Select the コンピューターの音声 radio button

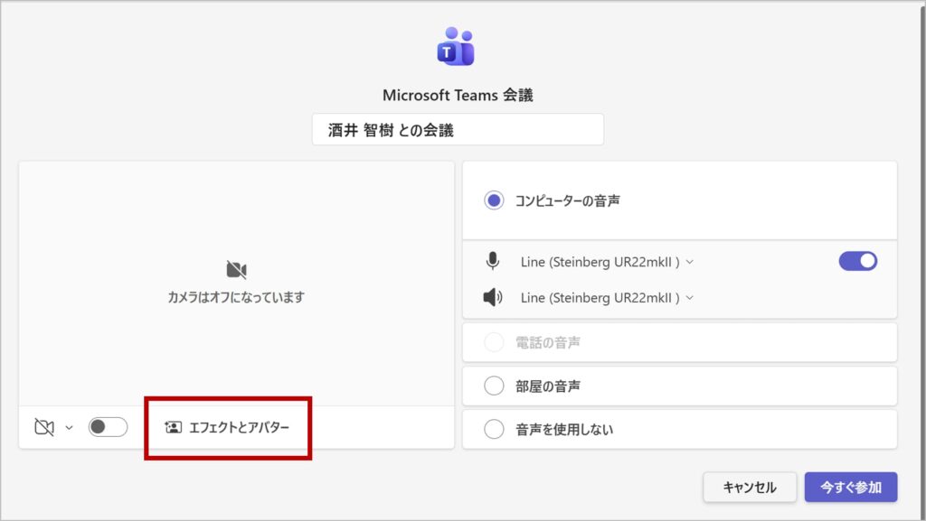click(494, 200)
